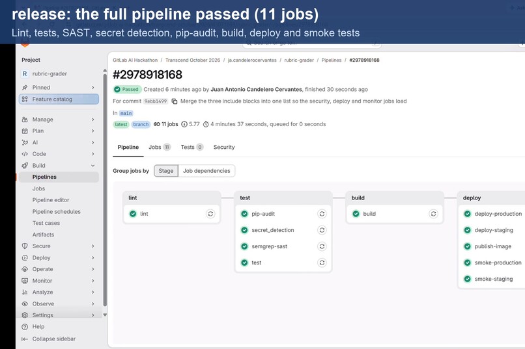The width and height of the screenshot is (525, 349).
Task: Group jobs by Job dependencies
Action: pos(206,171)
